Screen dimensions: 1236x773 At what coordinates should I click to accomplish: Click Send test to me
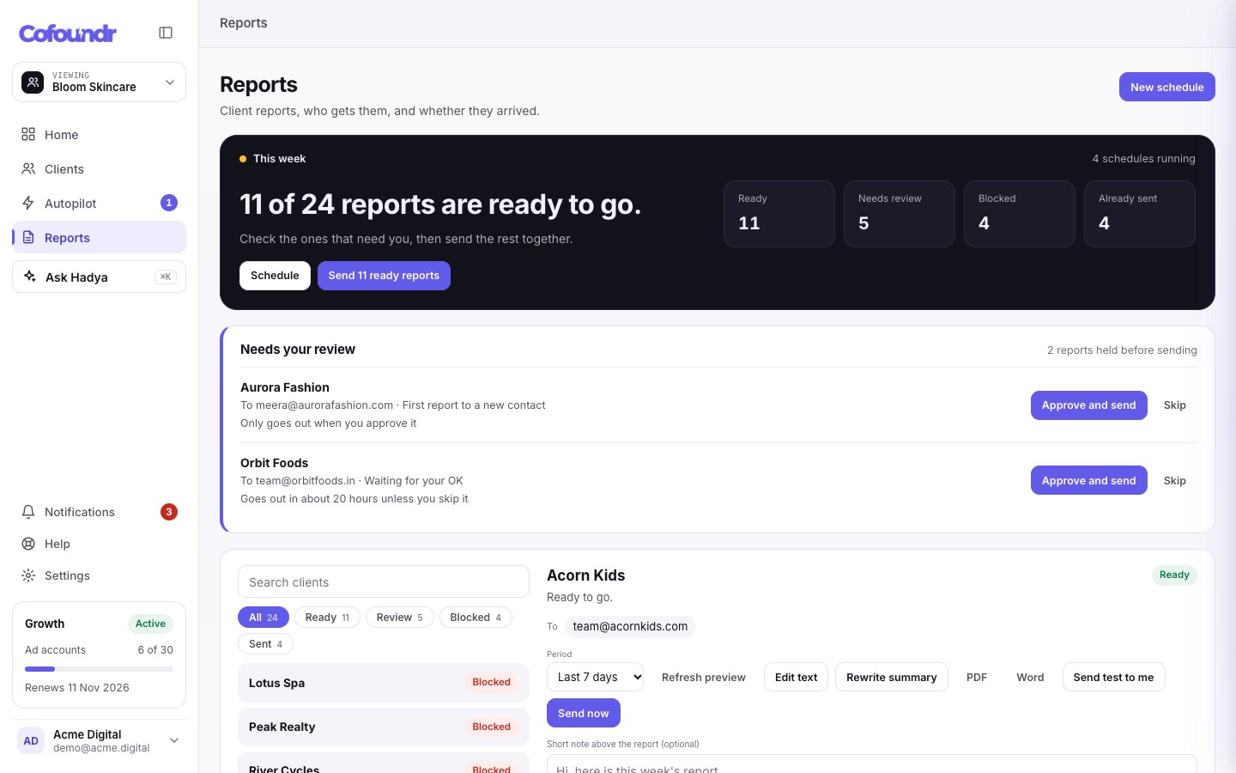(x=1113, y=677)
